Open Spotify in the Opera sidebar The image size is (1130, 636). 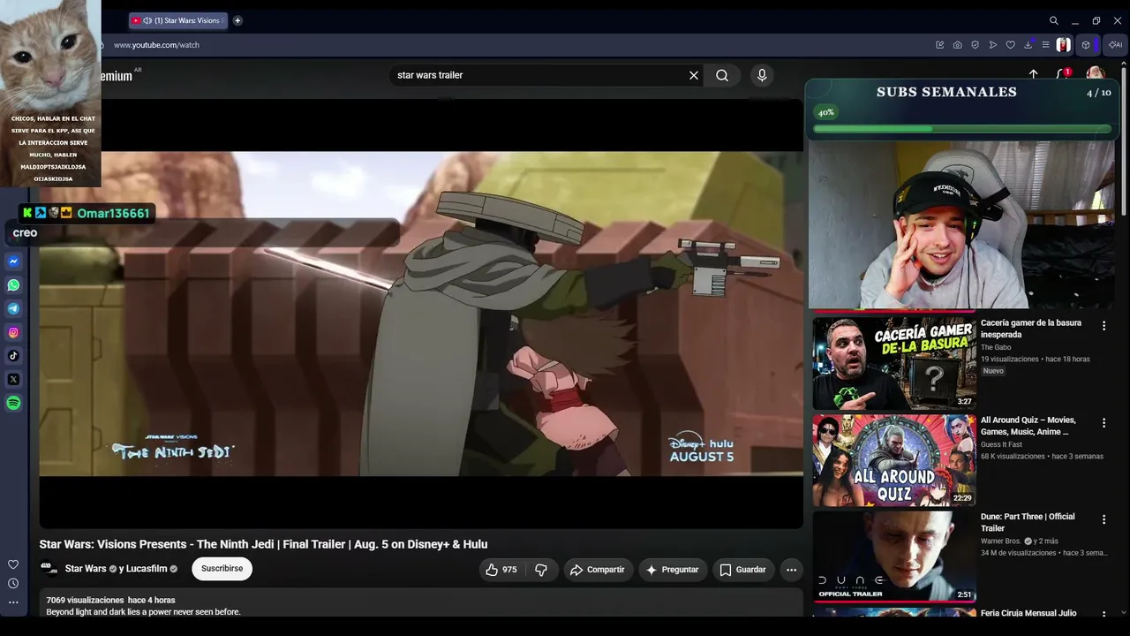(x=13, y=403)
